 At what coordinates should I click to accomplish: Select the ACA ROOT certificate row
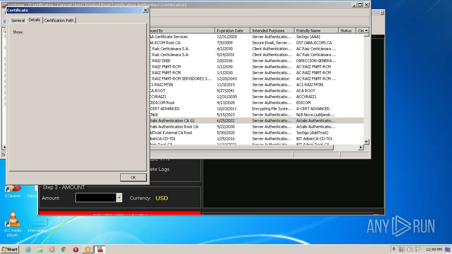point(256,91)
